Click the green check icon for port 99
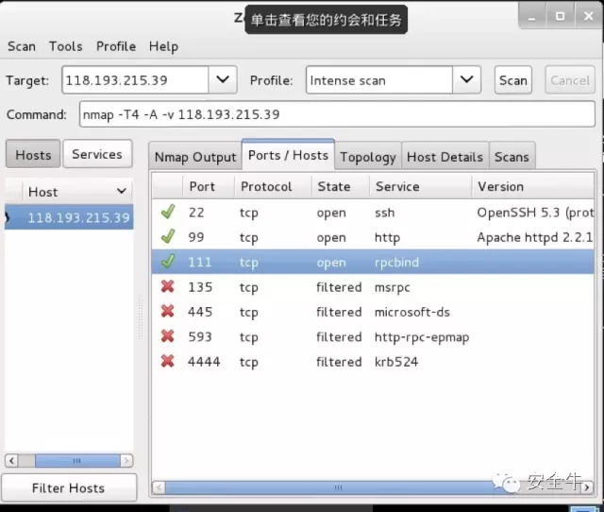604x512 pixels. click(x=168, y=237)
